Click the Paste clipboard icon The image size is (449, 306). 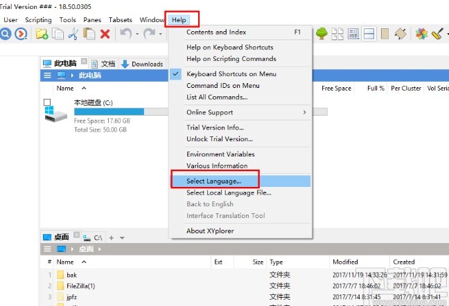coord(89,34)
